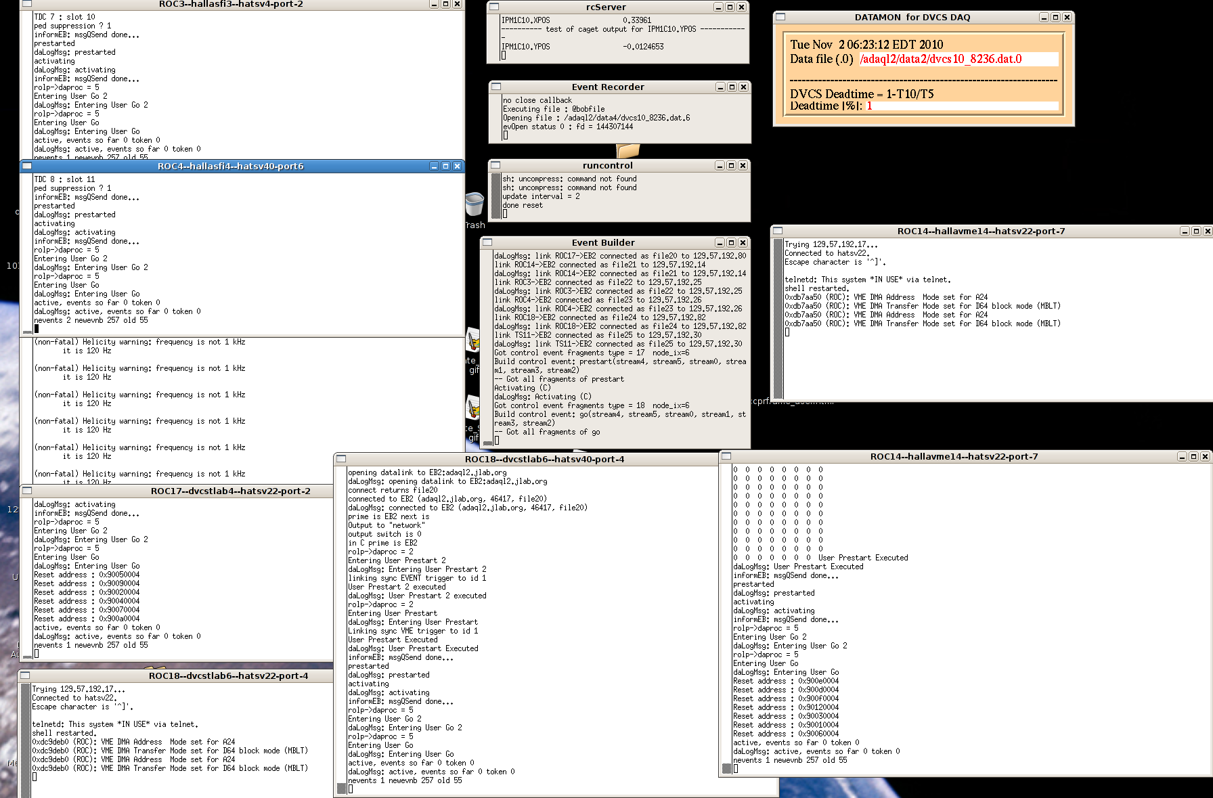Screen dimensions: 1213x798
Task: Focus the ROC3--hallasfi3--hatsv4-port-2 title bar
Action: point(231,4)
